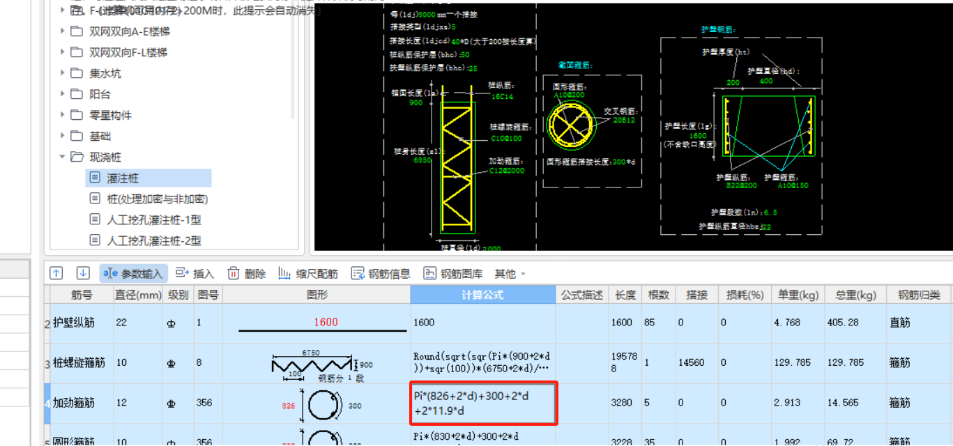Image resolution: width=953 pixels, height=446 pixels.
Task: Click the 损耗(%) column header
Action: click(745, 295)
